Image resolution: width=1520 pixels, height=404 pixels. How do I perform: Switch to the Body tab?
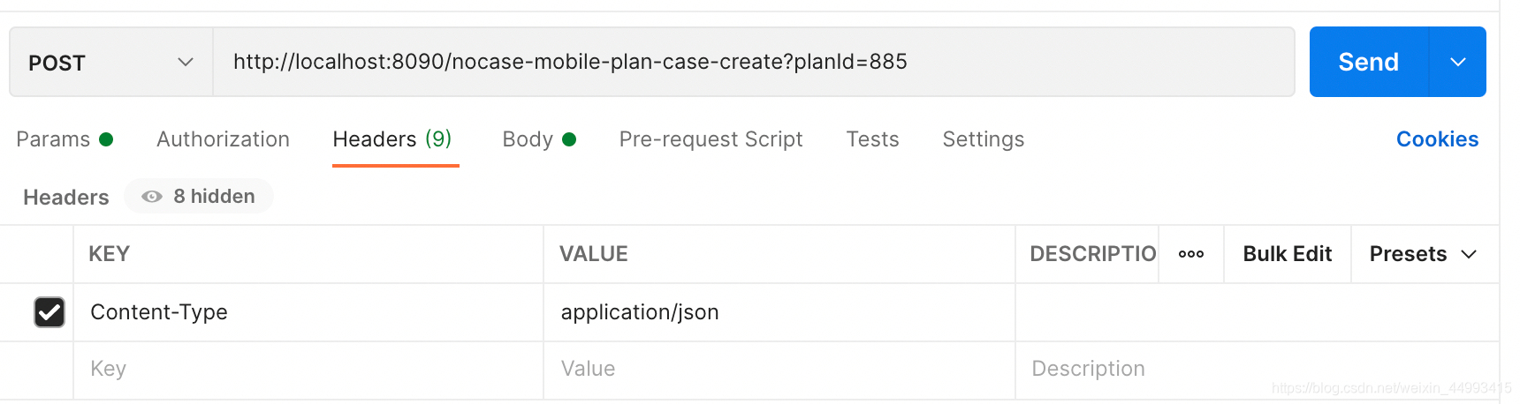pyautogui.click(x=528, y=139)
